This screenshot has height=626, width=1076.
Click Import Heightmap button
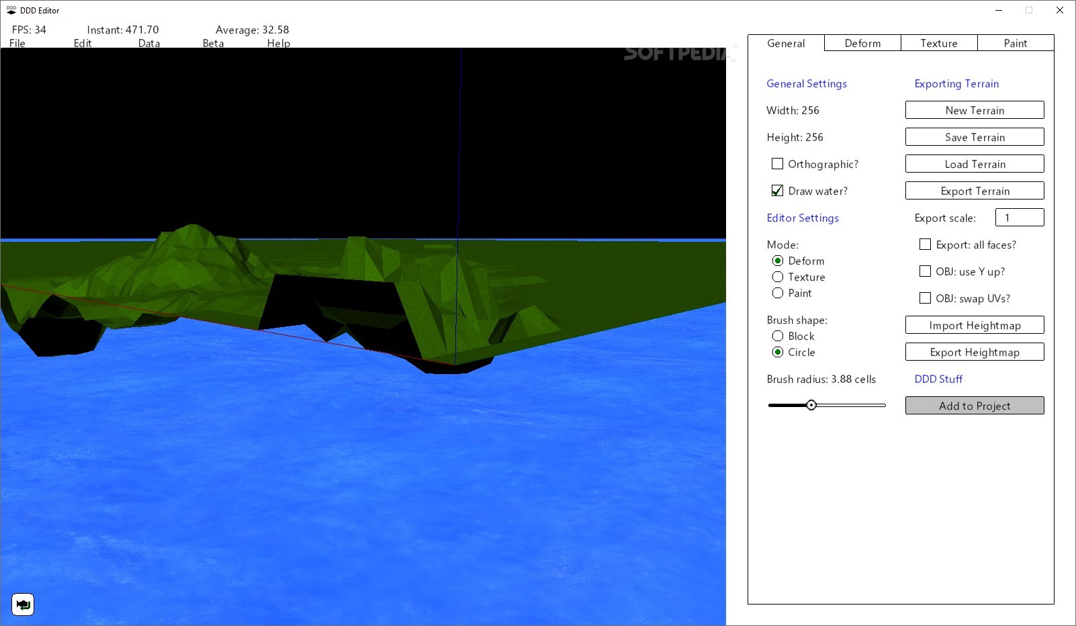pos(975,325)
